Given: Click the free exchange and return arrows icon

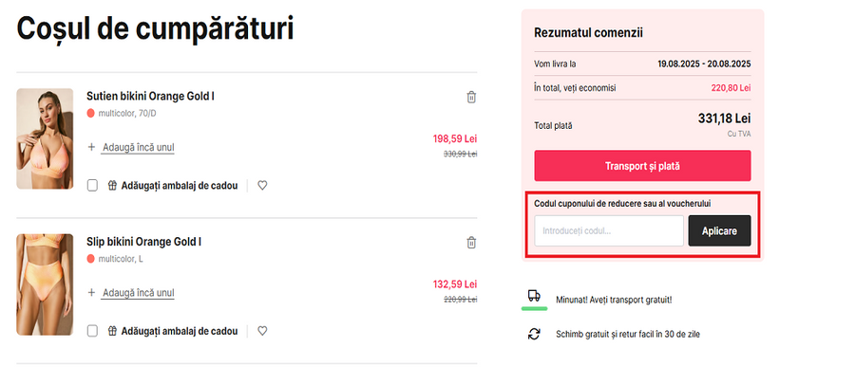Looking at the screenshot, I should click(x=535, y=334).
